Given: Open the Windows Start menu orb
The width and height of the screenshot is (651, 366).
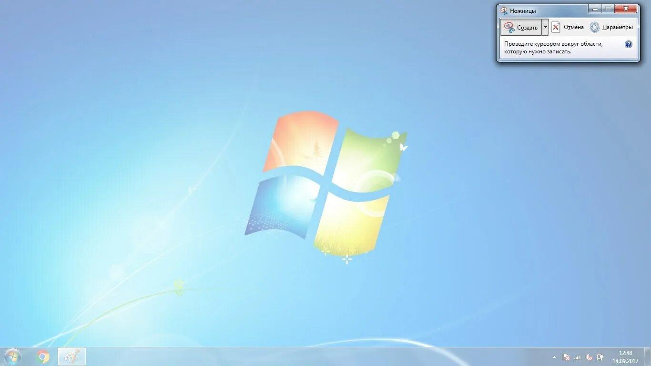Looking at the screenshot, I should (x=12, y=356).
